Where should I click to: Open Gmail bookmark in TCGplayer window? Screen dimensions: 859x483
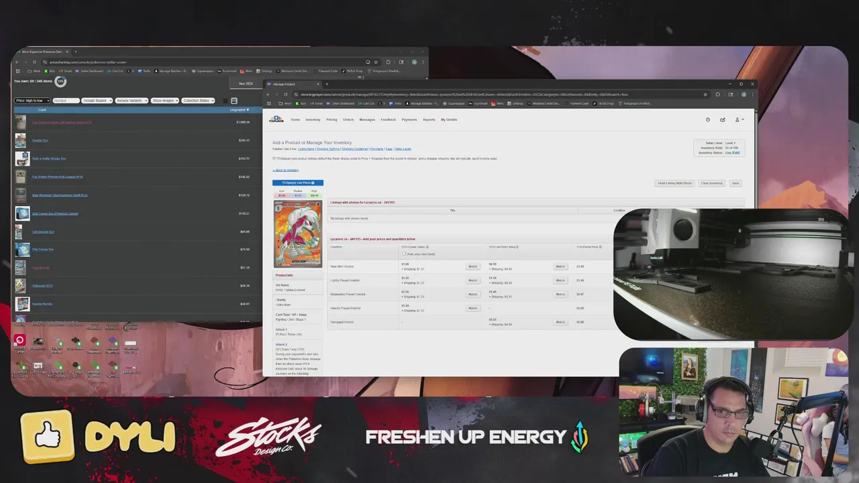point(317,103)
